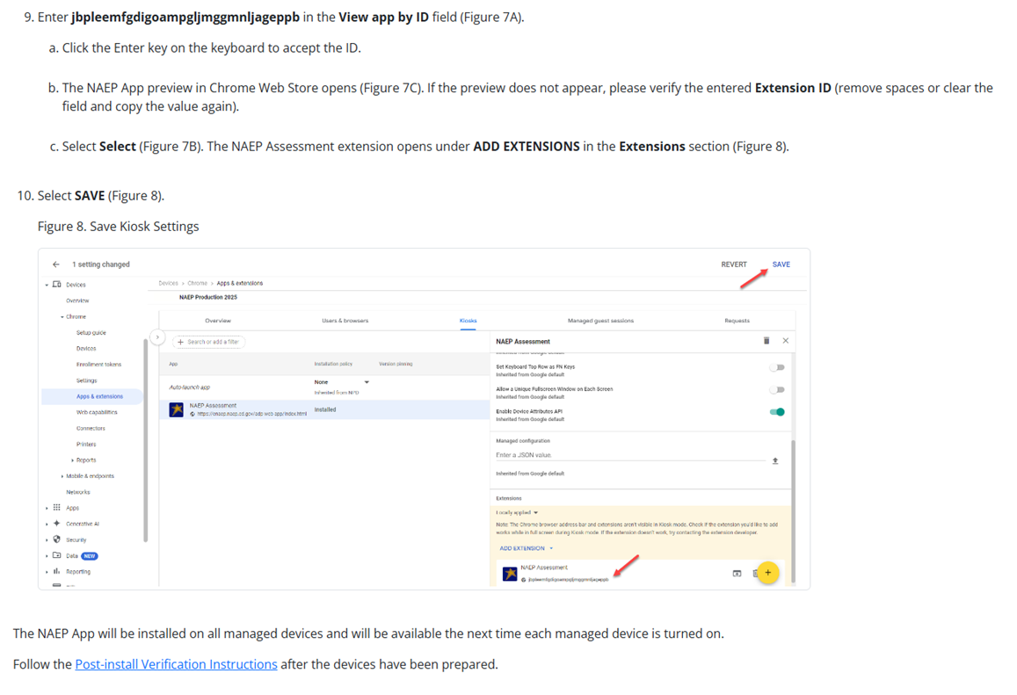Click the sidebar collapse chevron circle
This screenshot has width=1017, height=695.
pos(157,337)
